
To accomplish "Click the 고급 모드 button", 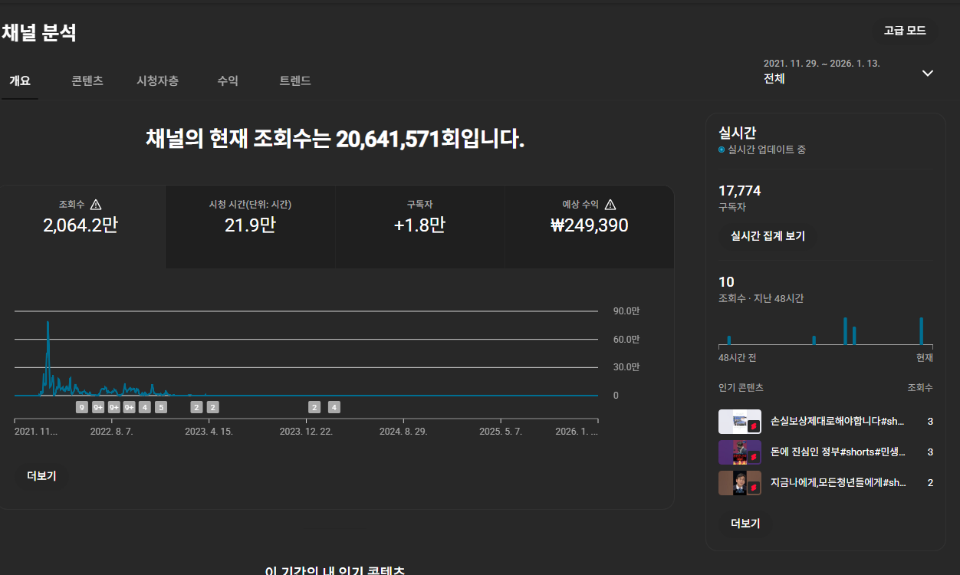I will coord(905,31).
